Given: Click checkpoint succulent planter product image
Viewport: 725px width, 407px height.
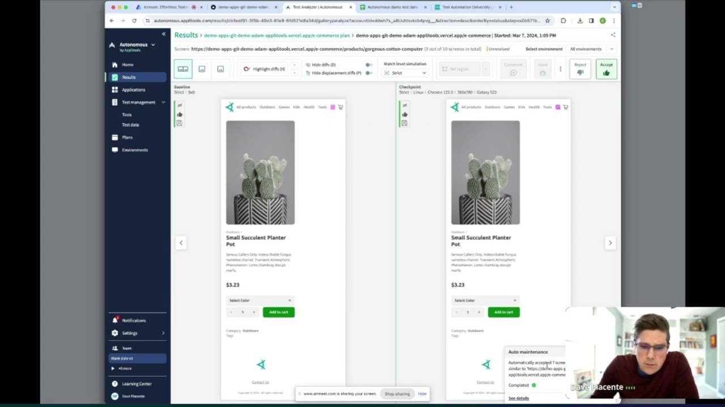Looking at the screenshot, I should point(485,172).
